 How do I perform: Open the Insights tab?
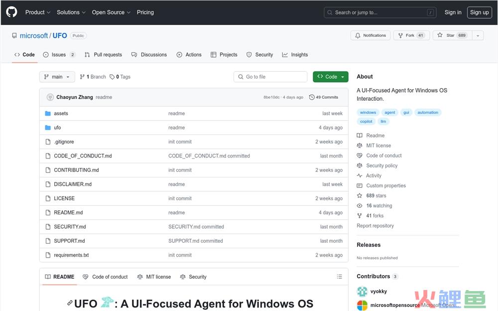click(295, 55)
